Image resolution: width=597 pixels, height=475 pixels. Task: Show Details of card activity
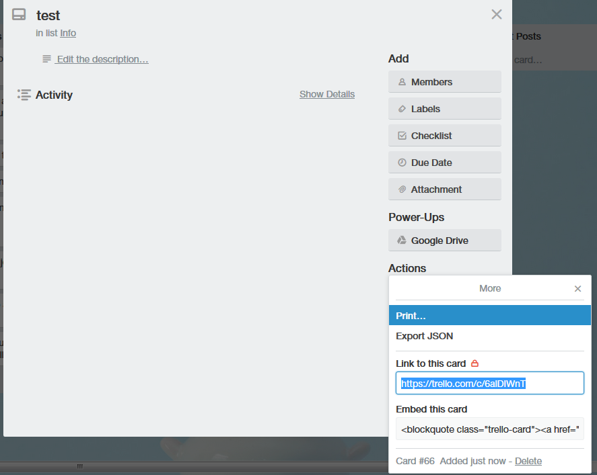pyautogui.click(x=327, y=94)
